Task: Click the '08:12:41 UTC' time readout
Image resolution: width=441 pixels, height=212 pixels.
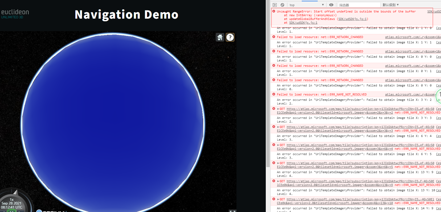Action: click(12, 207)
